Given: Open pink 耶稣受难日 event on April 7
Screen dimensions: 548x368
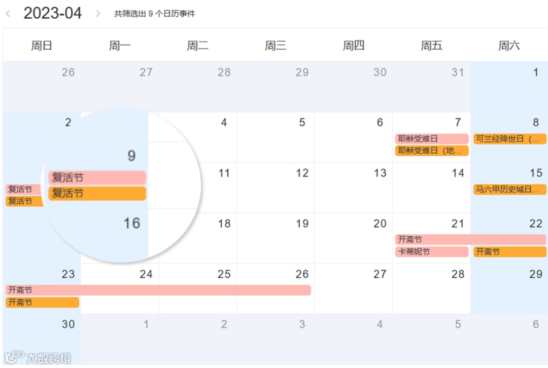Looking at the screenshot, I should point(432,138).
